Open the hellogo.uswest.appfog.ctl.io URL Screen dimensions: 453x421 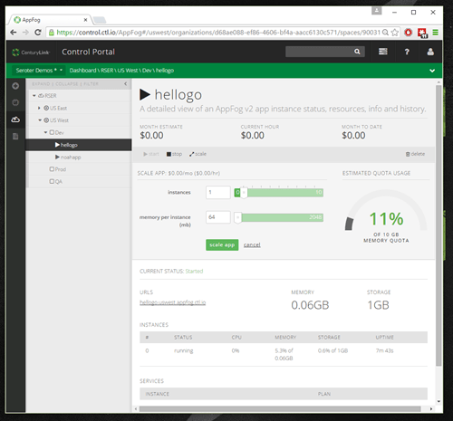(172, 302)
